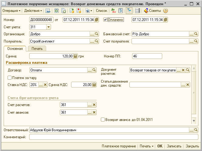Click ellipsis for Получатель field
Viewport: 202px width, 151px height.
click(92, 41)
